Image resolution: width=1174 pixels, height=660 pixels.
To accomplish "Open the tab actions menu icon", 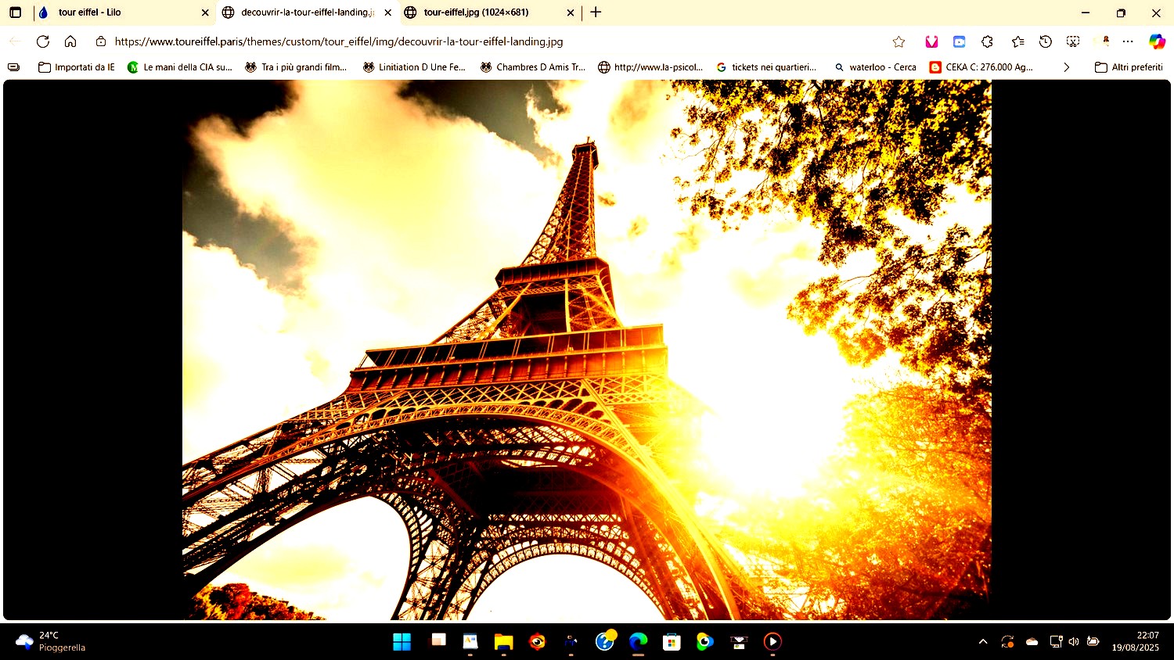I will pyautogui.click(x=15, y=13).
